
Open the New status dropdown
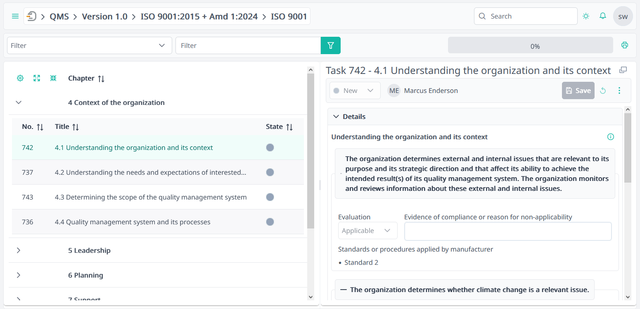click(355, 90)
